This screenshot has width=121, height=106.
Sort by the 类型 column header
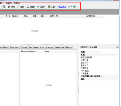point(52,16)
